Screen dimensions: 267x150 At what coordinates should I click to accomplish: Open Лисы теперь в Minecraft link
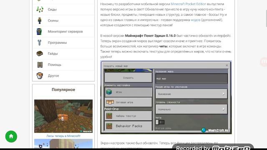tap(63, 136)
